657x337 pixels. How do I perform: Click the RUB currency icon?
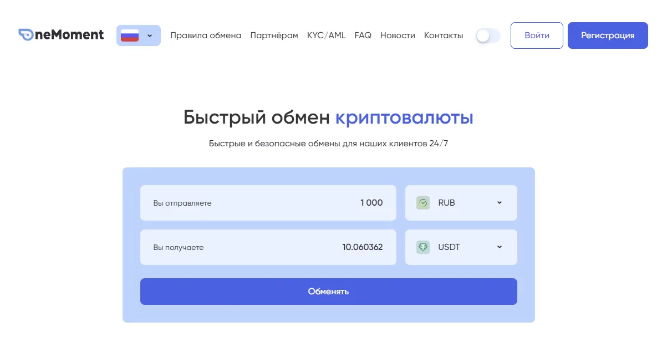tap(423, 203)
